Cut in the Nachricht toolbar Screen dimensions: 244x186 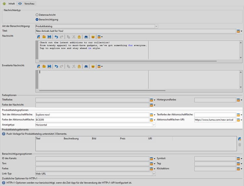coord(74,37)
